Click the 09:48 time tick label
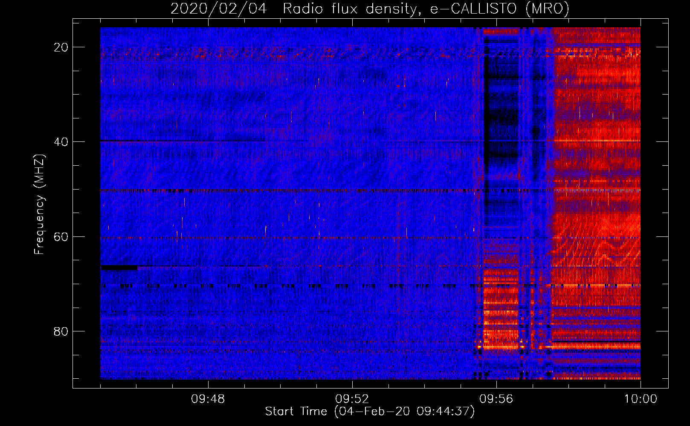Screen dimensions: 690x426 click(x=208, y=399)
